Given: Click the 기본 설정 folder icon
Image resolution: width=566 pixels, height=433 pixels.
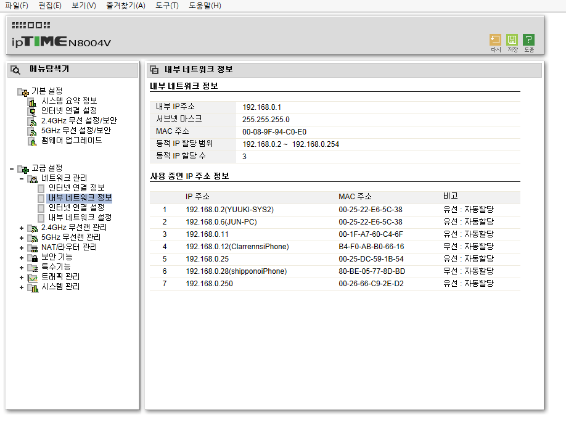Looking at the screenshot, I should point(23,92).
